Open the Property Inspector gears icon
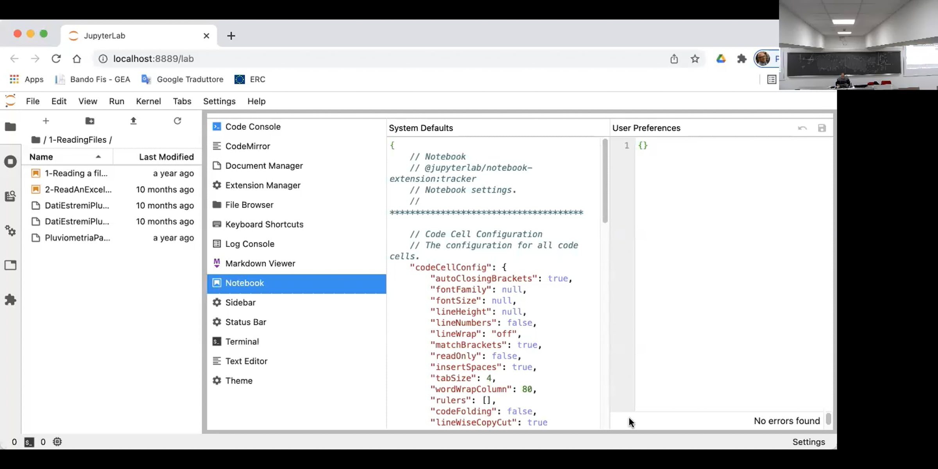The image size is (938, 469). tap(11, 231)
